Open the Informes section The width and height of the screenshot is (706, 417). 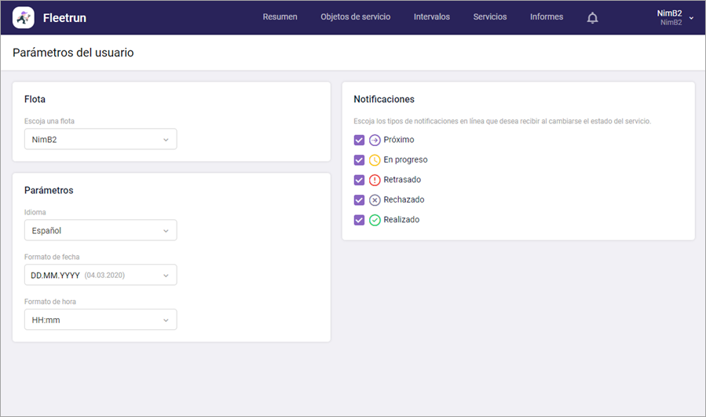point(547,16)
